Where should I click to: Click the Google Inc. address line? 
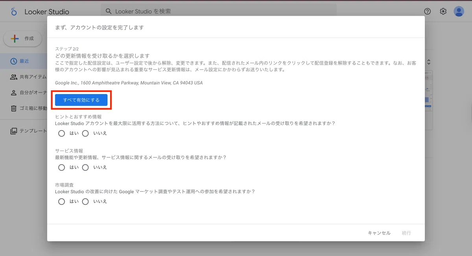(x=129, y=83)
